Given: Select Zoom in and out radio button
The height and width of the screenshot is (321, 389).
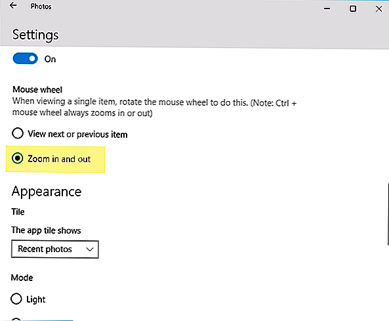Looking at the screenshot, I should [x=18, y=158].
